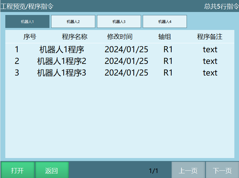Screen dimensions: 239x178
Task: Switch to the 机器人1 tab
Action: 27,22
